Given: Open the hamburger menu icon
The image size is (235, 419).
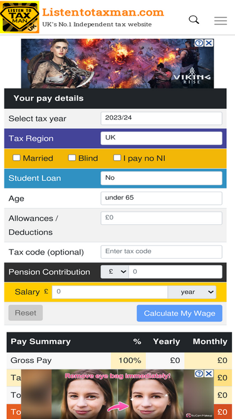Looking at the screenshot, I should [x=221, y=21].
